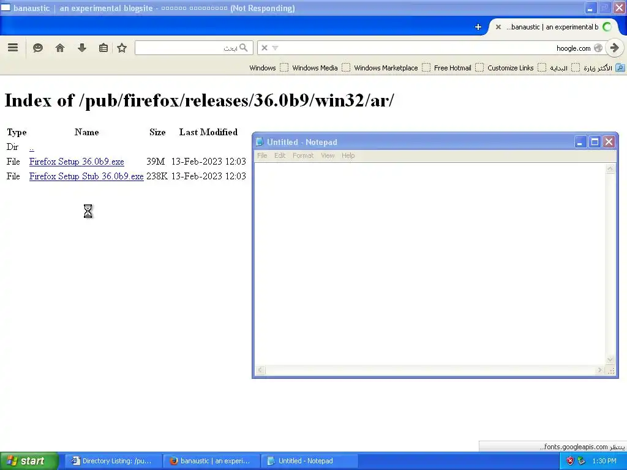Image resolution: width=627 pixels, height=470 pixels.
Task: Click the 39M size cell
Action: [156, 162]
